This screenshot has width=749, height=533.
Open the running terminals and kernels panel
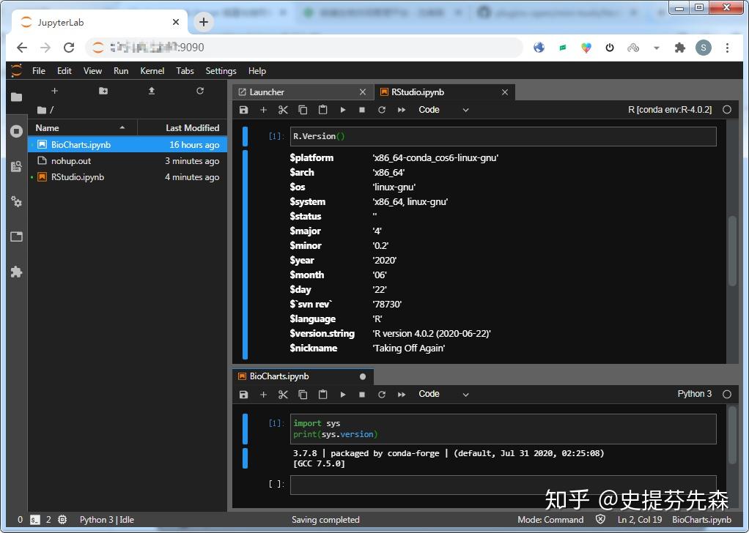(16, 132)
